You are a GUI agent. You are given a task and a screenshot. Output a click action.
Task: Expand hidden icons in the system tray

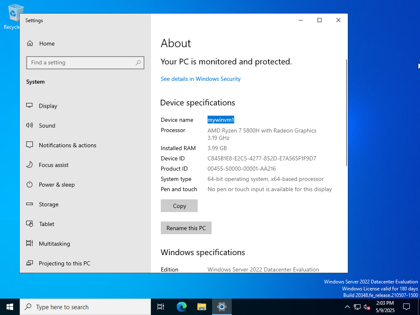[x=347, y=306]
